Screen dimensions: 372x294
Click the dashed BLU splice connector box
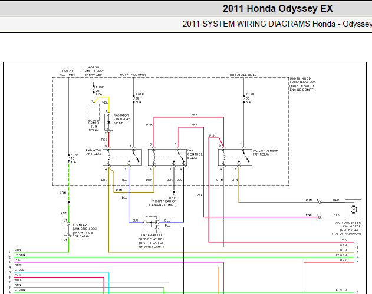pyautogui.click(x=151, y=224)
